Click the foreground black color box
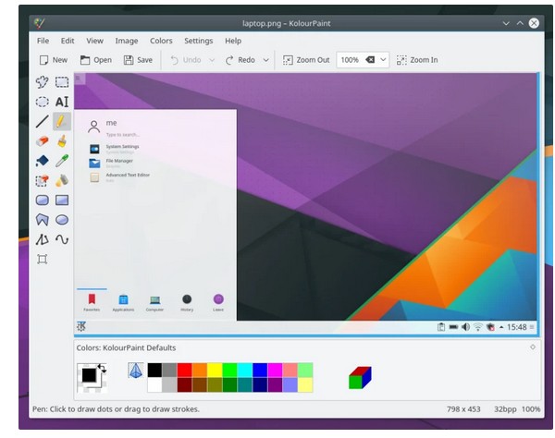The width and height of the screenshot is (555, 438). pyautogui.click(x=89, y=375)
